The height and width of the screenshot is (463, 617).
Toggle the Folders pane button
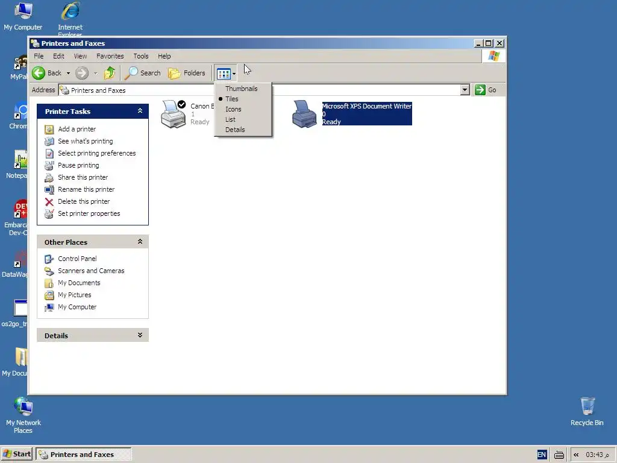187,73
